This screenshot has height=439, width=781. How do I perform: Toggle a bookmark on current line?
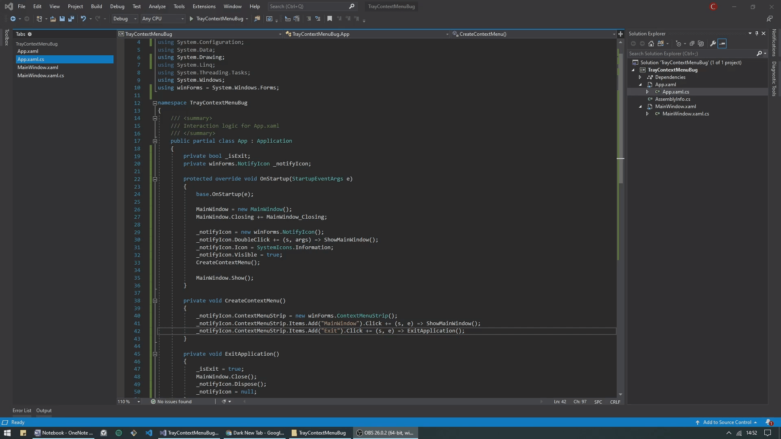point(329,19)
